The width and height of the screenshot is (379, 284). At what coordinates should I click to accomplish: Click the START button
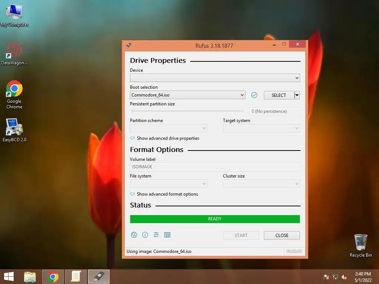pos(241,236)
